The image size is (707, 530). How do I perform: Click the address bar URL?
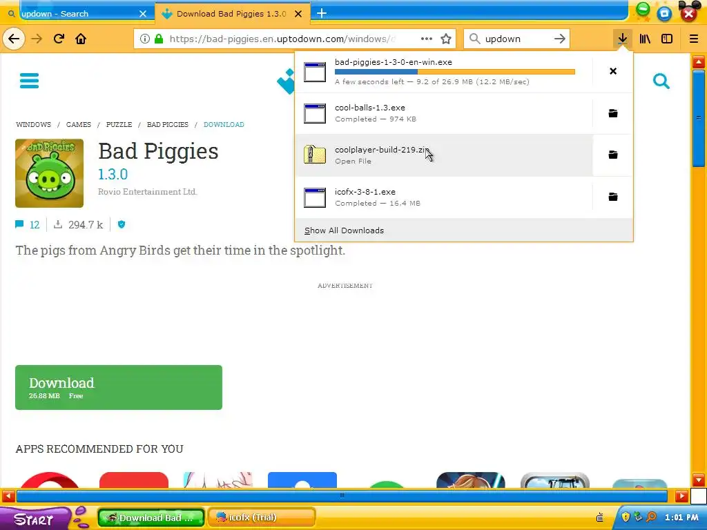(282, 39)
